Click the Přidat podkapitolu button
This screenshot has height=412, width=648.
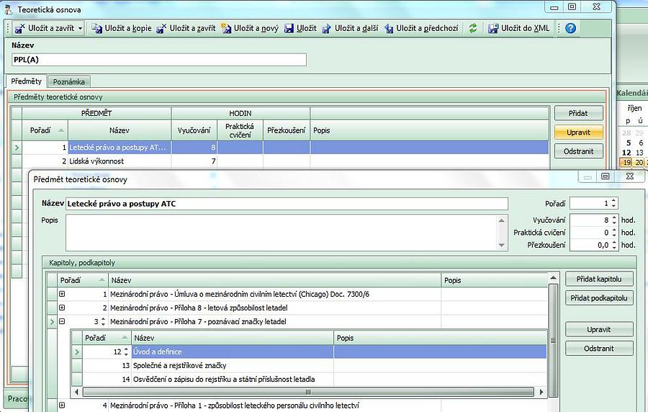[599, 297]
